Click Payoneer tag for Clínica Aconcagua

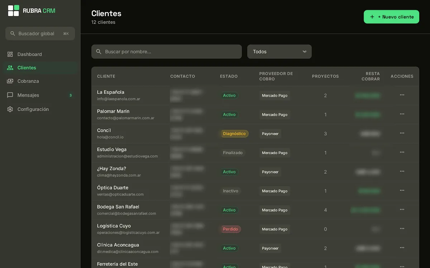point(270,248)
